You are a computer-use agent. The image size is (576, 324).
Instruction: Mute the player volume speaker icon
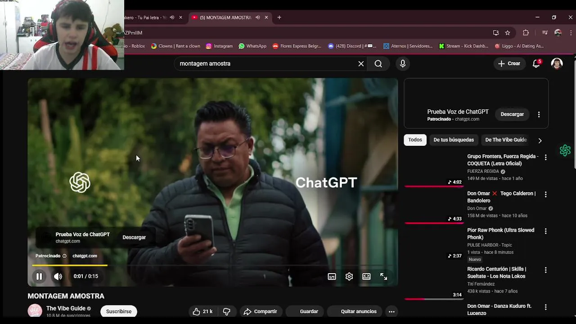(x=58, y=276)
